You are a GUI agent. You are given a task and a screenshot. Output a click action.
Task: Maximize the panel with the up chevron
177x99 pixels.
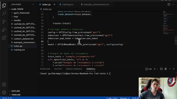[170, 69]
